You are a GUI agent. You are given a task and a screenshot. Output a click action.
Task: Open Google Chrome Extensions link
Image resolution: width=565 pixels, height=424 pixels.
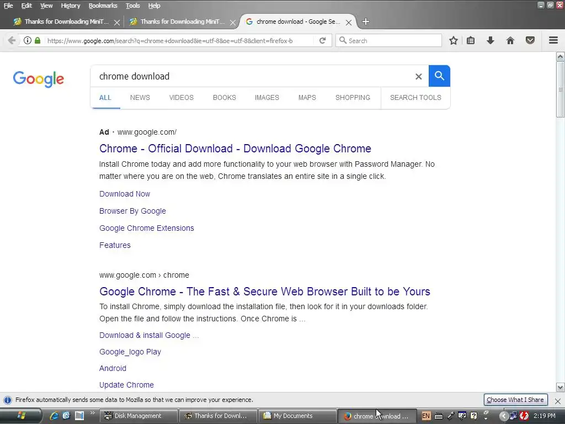click(x=147, y=228)
